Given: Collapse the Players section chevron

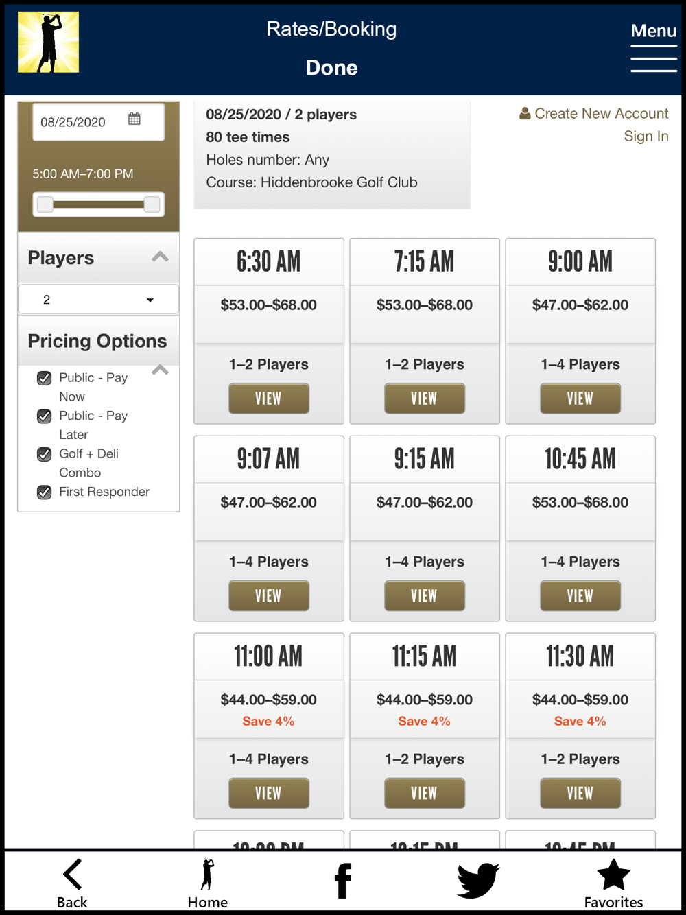Looking at the screenshot, I should (160, 257).
